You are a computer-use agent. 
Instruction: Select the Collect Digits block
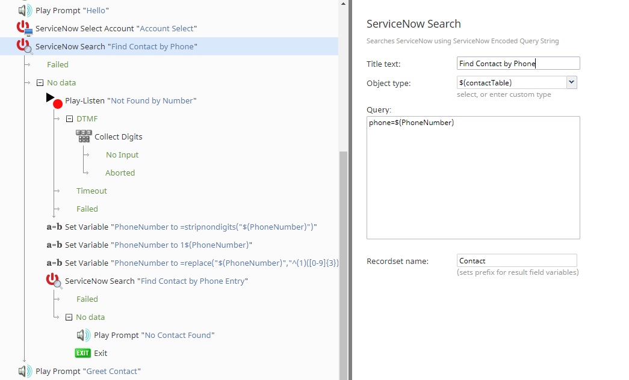pyautogui.click(x=119, y=136)
